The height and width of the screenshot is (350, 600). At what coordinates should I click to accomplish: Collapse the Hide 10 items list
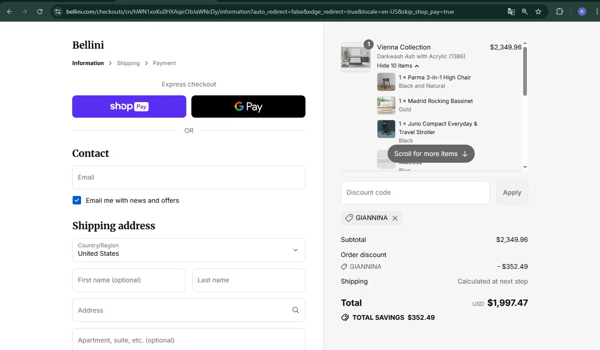pyautogui.click(x=398, y=66)
